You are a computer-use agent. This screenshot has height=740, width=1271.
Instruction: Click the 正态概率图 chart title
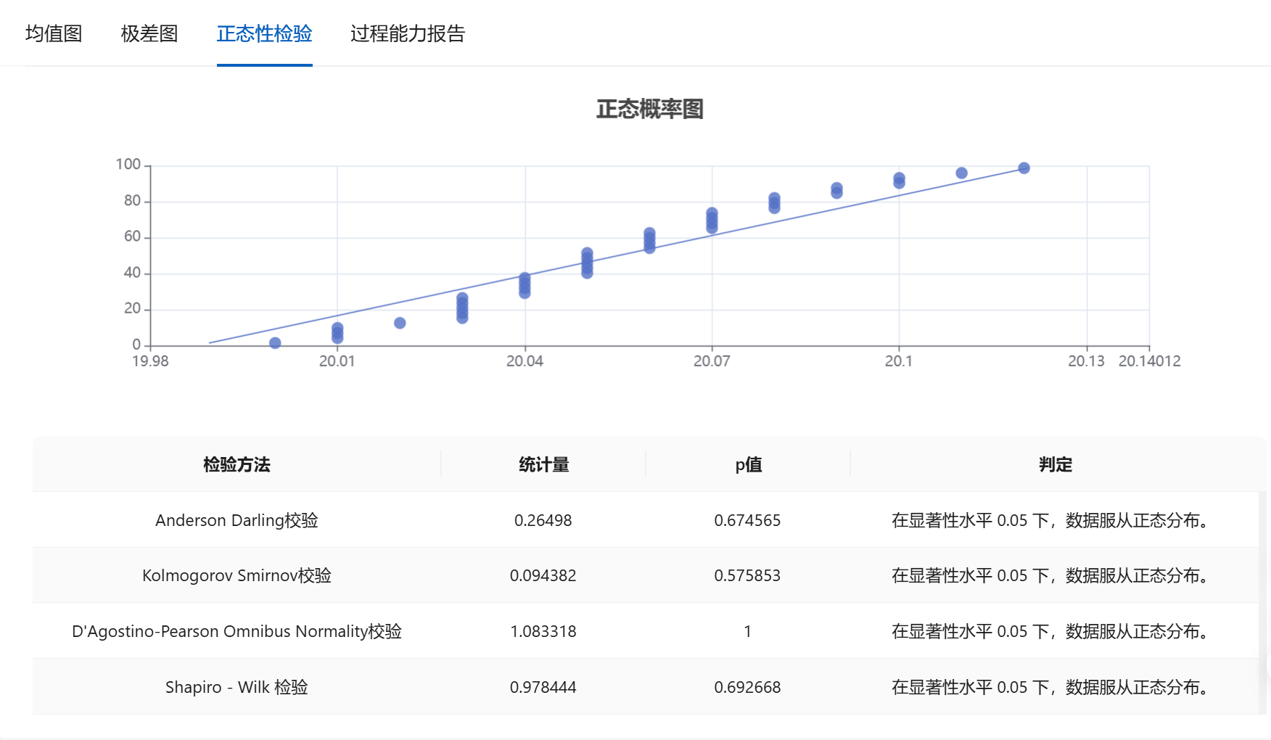(x=649, y=109)
